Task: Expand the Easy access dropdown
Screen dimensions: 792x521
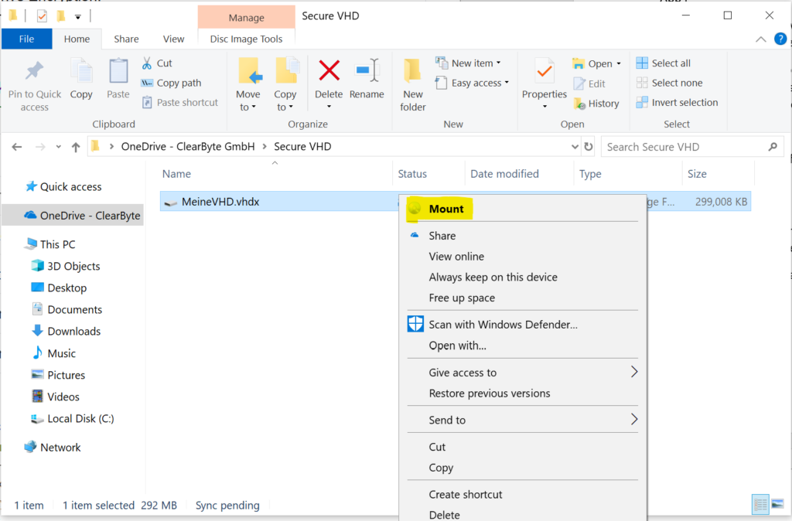Action: tap(473, 83)
